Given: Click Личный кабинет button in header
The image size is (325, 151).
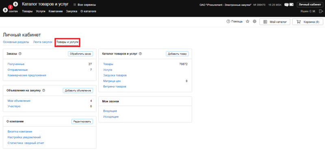Looking at the screenshot, I should point(310,4).
